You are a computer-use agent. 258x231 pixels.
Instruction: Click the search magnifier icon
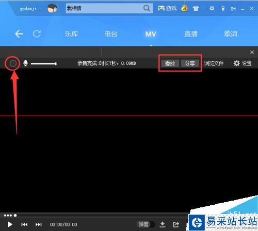147,8
